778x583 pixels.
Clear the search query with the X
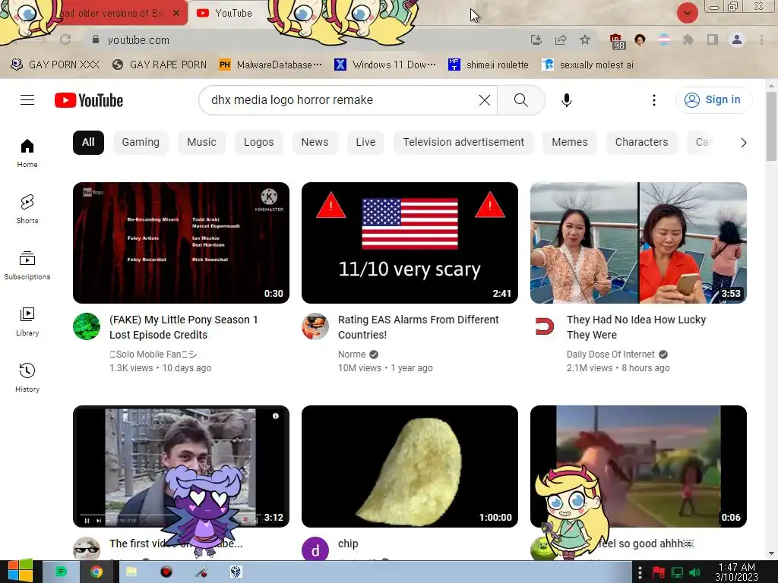coord(484,100)
